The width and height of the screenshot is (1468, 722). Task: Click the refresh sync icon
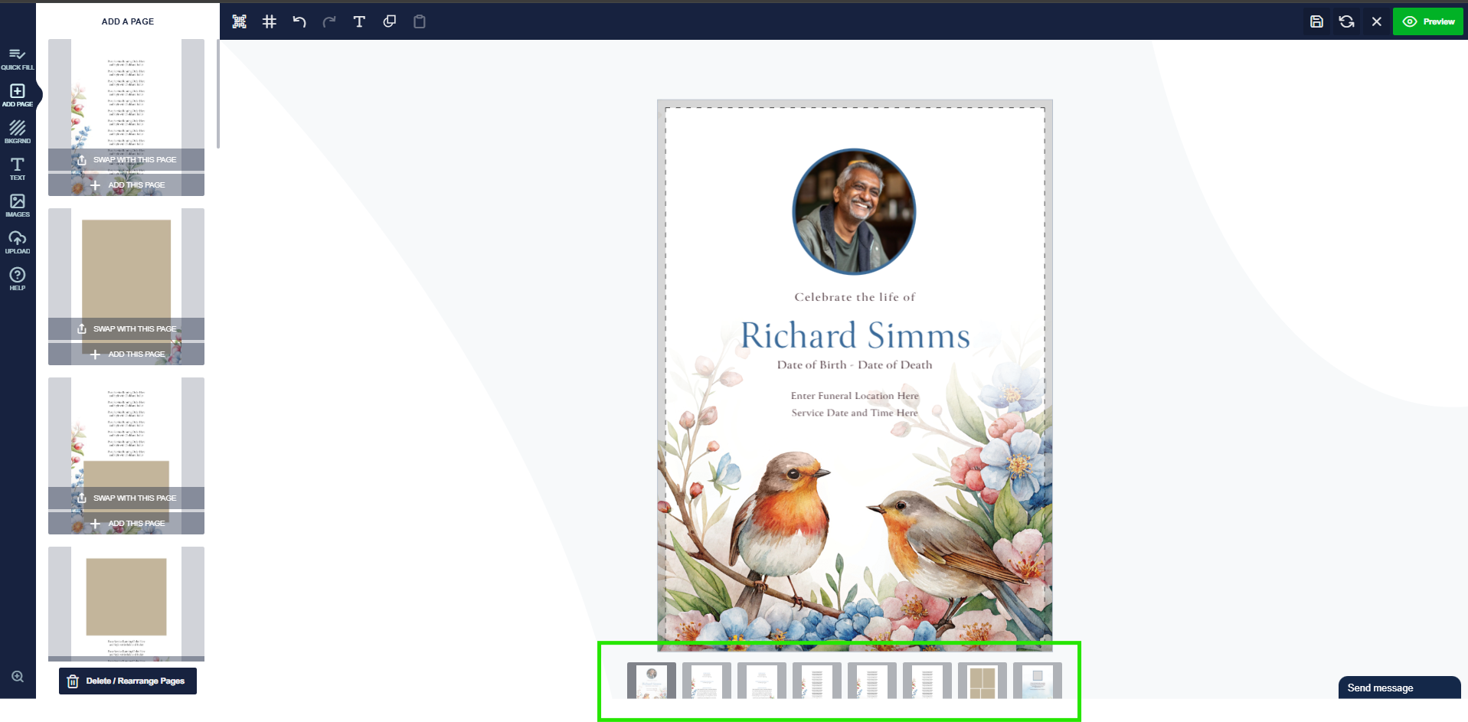click(1346, 21)
